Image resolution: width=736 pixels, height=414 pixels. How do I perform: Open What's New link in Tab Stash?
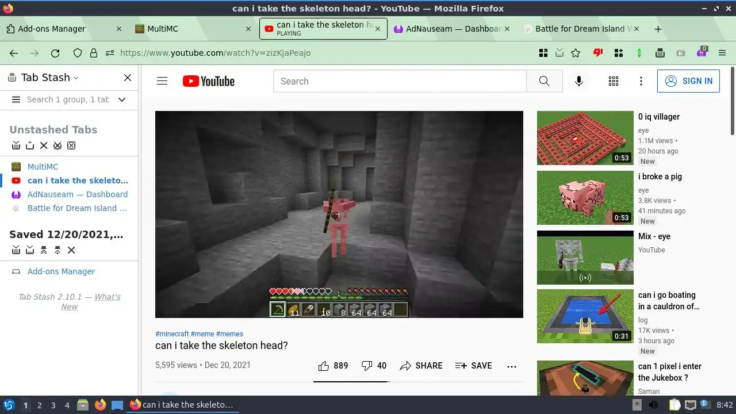coord(91,302)
